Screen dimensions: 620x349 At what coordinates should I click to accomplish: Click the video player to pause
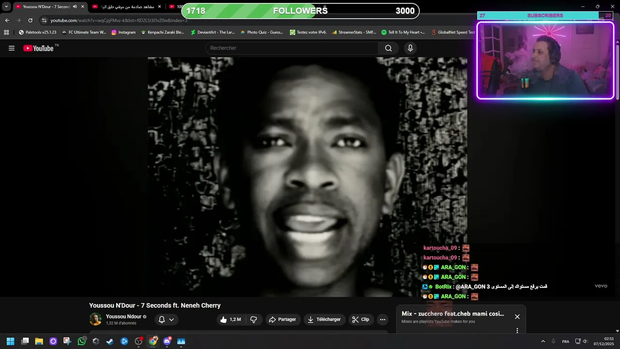click(x=307, y=177)
